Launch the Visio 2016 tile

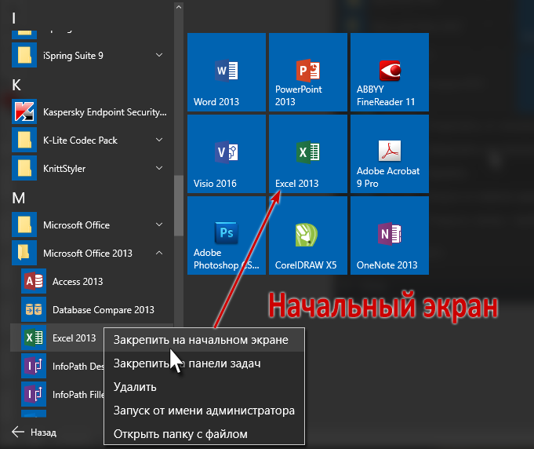(227, 154)
